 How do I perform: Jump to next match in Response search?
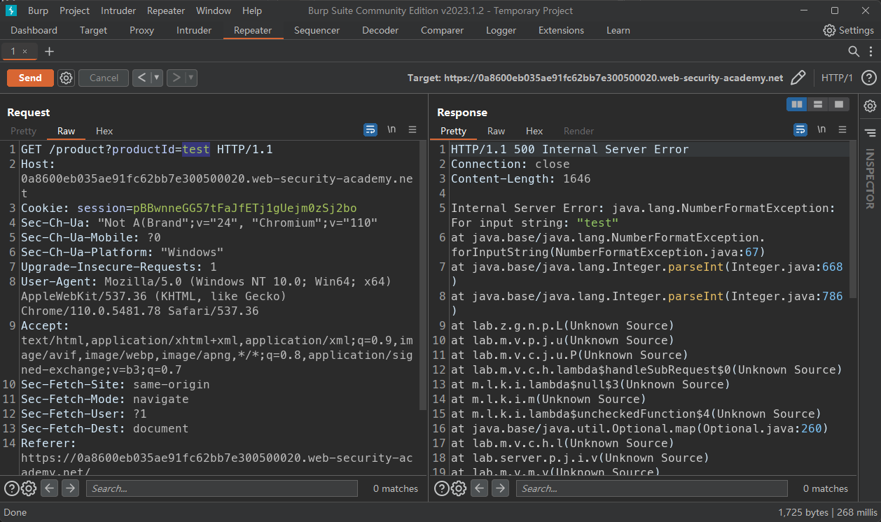[x=500, y=488]
